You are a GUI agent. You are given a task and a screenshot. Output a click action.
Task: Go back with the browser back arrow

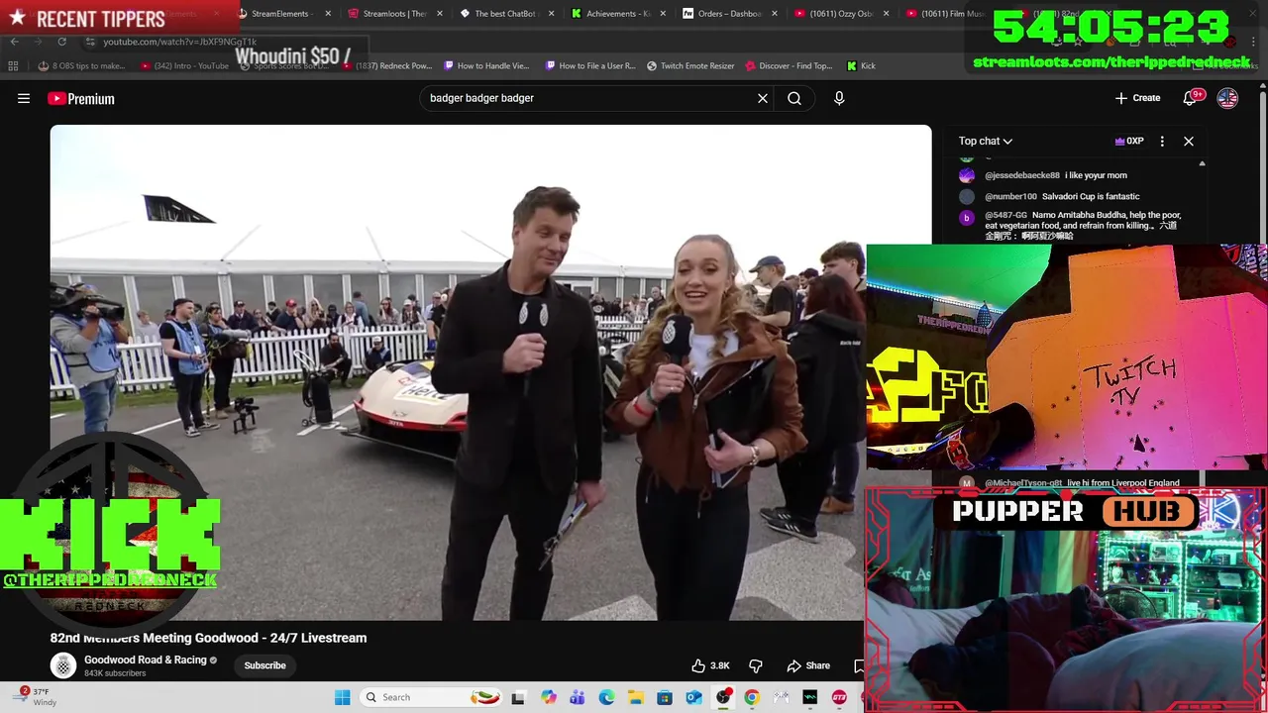14,42
